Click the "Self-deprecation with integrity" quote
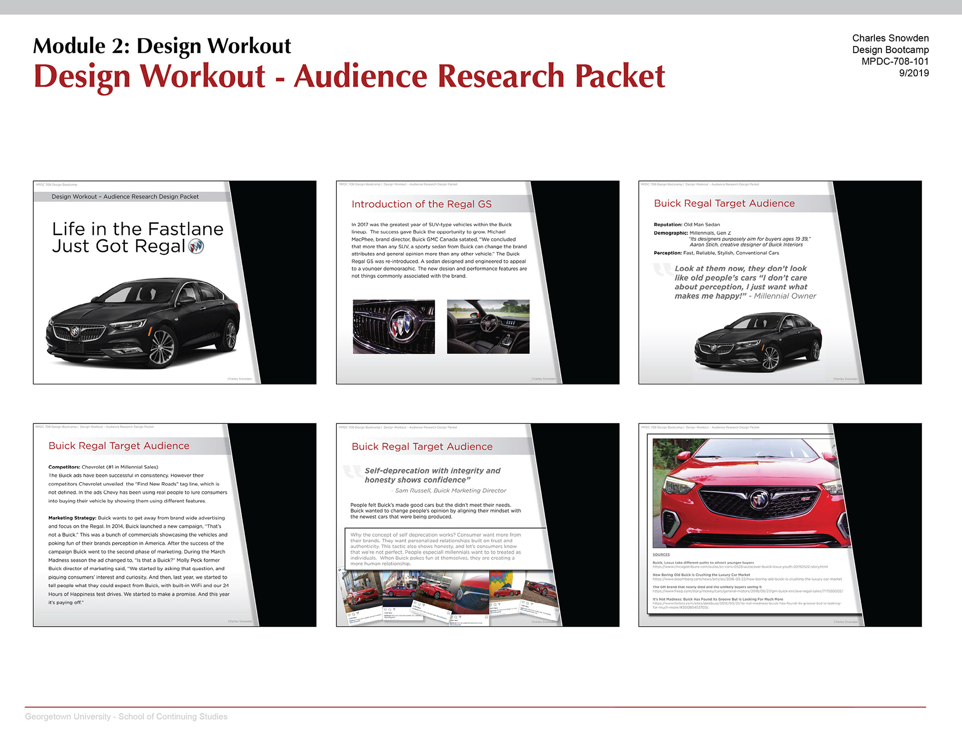Screen dimensions: 962x743 pyautogui.click(x=432, y=475)
